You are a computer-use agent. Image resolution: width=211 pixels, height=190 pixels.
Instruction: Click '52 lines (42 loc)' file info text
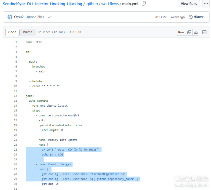[x=51, y=32]
